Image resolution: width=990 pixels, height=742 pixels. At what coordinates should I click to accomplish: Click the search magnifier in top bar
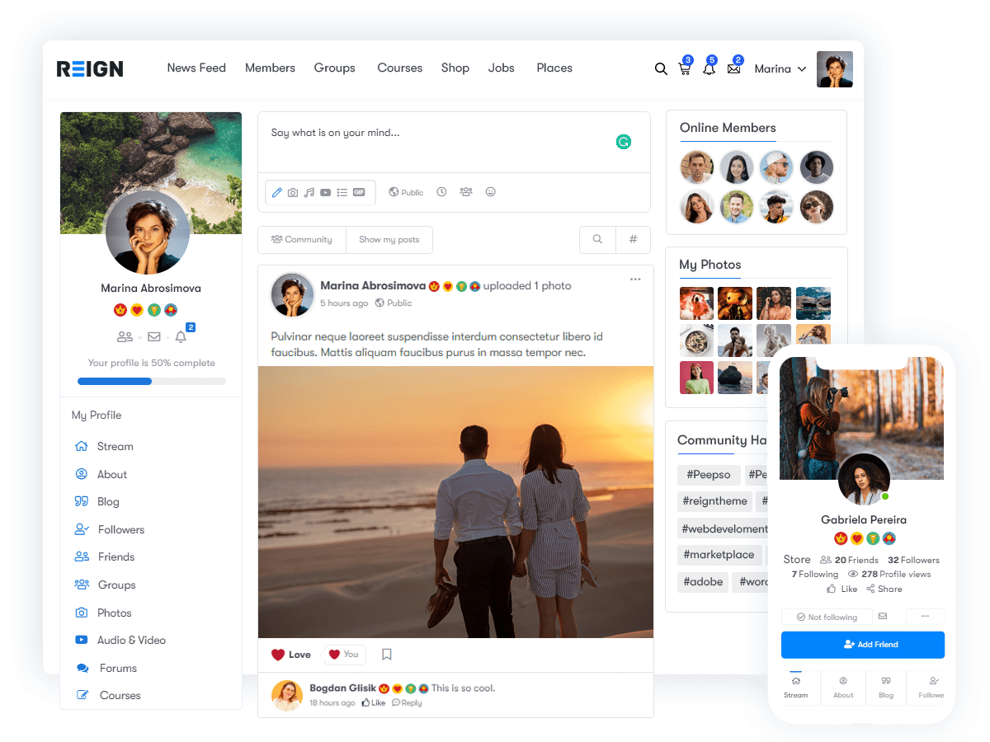[x=661, y=69]
